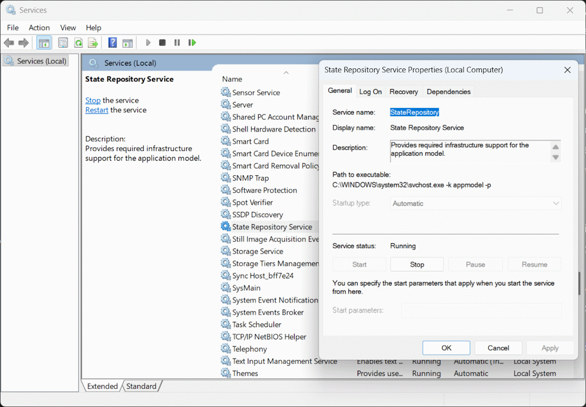This screenshot has height=407, width=586.
Task: Open the Startup type dropdown
Action: point(476,203)
